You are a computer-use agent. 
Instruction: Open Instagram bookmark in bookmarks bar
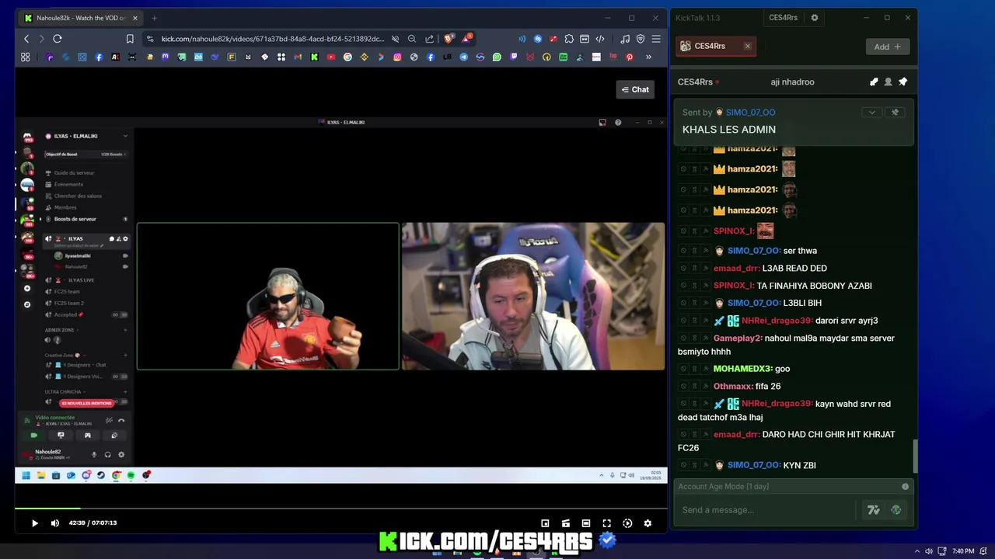(x=397, y=57)
